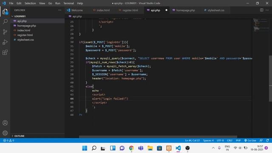
Task: Open editor more actions ellipsis
Action: coord(267,10)
